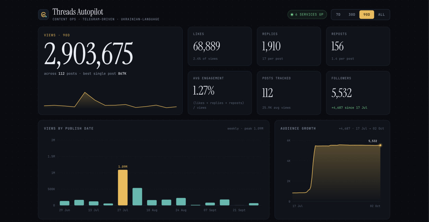This screenshot has height=222, width=429.
Task: Click the '1.4 per post' caption
Action: click(x=343, y=59)
